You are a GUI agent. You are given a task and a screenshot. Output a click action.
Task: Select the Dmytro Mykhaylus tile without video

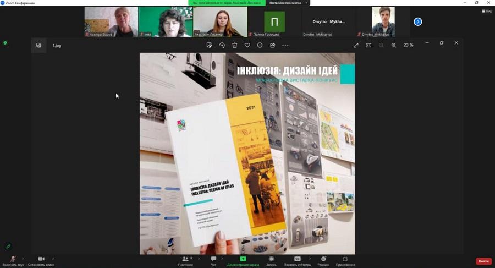329,22
